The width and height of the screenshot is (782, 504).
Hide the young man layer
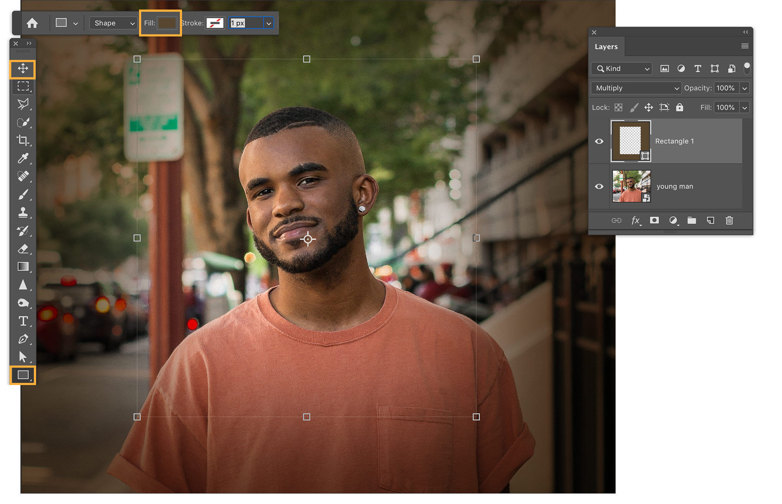click(599, 186)
